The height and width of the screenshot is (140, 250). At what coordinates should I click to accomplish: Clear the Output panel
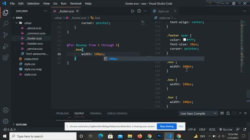(x=222, y=113)
